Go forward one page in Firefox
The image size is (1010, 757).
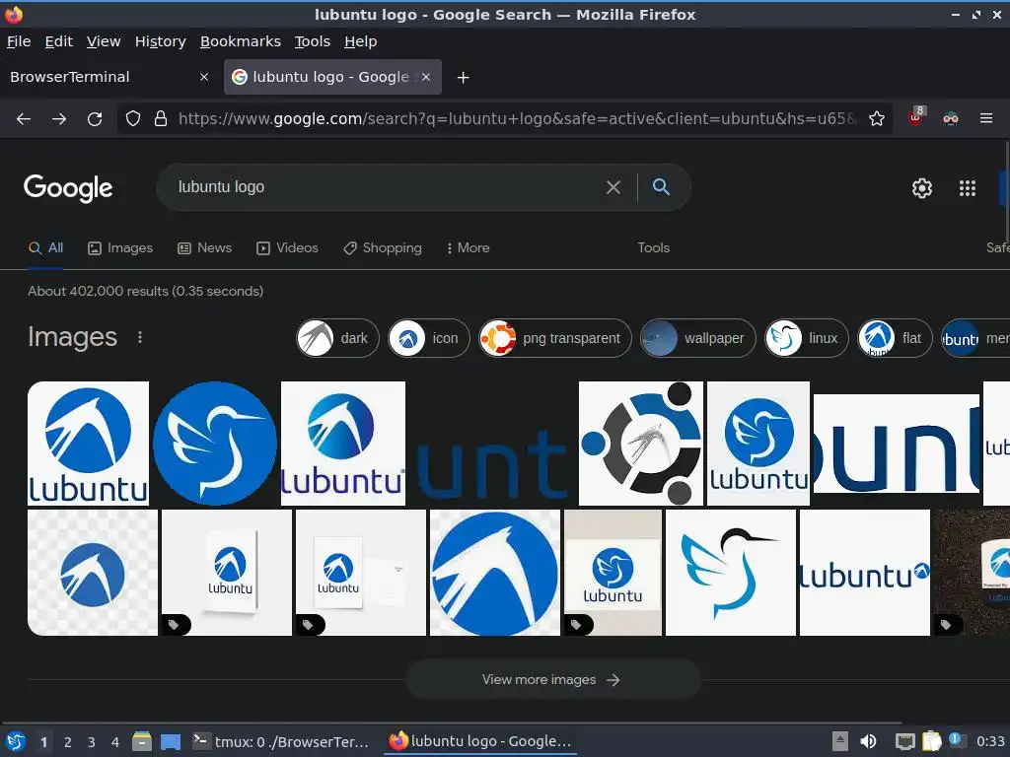[59, 118]
